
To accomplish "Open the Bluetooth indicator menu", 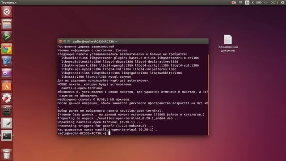I will tap(252, 3).
